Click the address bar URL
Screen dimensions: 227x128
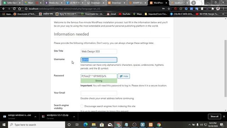[x=65, y=9]
